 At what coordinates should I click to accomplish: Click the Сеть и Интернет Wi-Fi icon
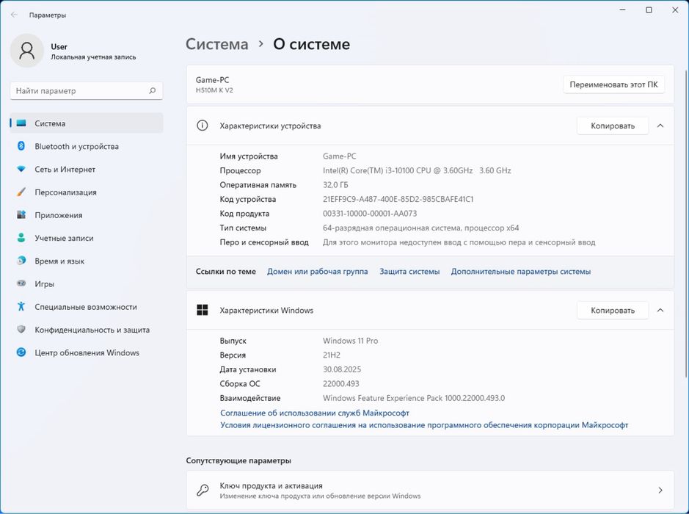coord(21,170)
